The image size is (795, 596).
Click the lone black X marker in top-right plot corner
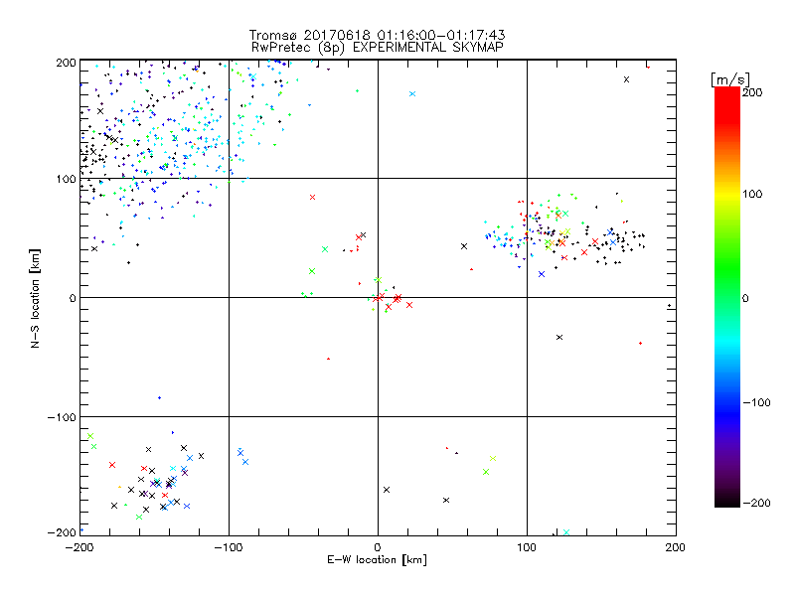tap(627, 79)
